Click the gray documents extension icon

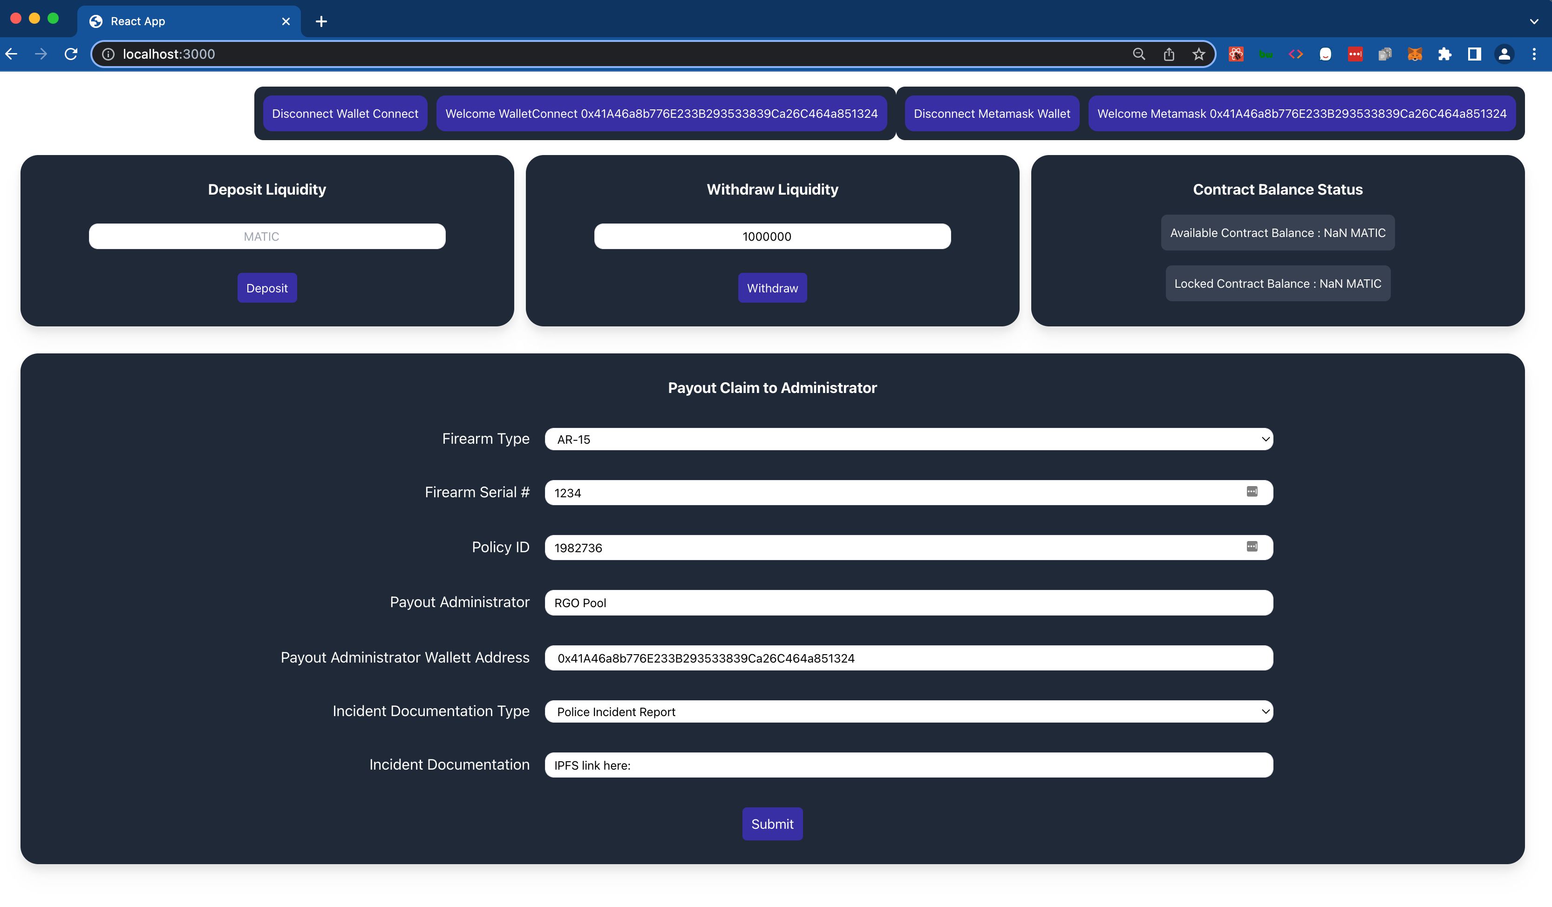coord(1385,54)
